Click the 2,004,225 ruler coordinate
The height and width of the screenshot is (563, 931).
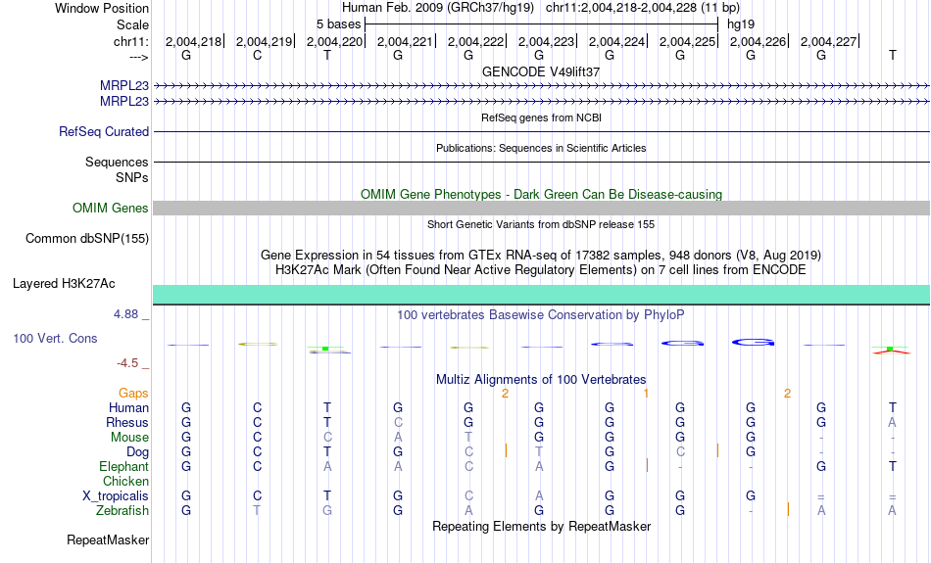[687, 41]
